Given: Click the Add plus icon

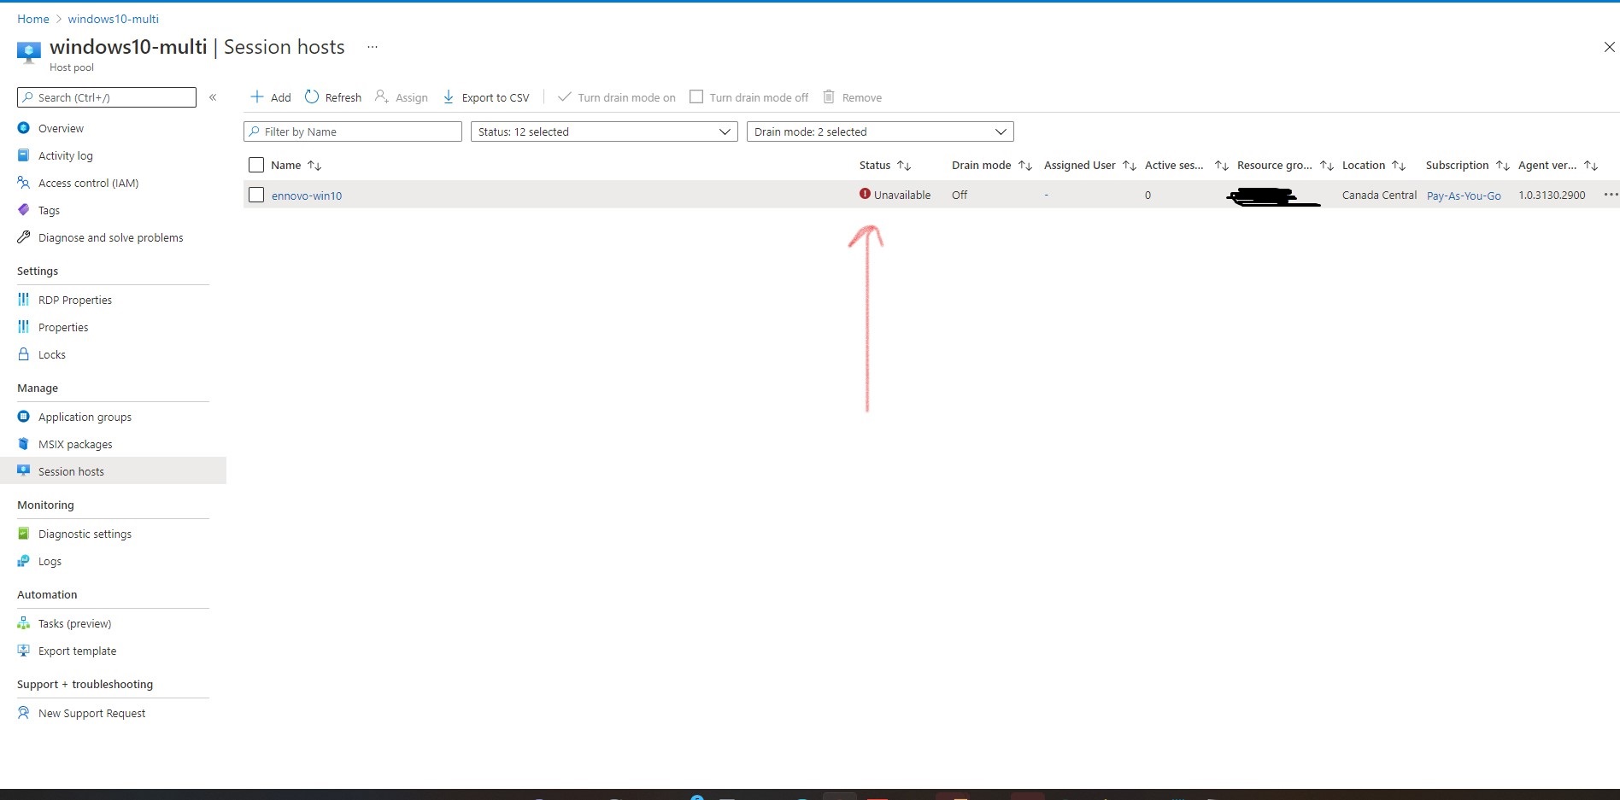Looking at the screenshot, I should coord(256,96).
